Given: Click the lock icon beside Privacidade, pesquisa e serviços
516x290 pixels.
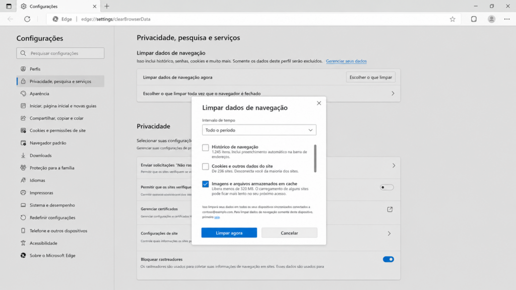Looking at the screenshot, I should [23, 81].
